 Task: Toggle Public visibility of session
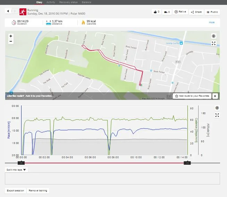tap(213, 12)
